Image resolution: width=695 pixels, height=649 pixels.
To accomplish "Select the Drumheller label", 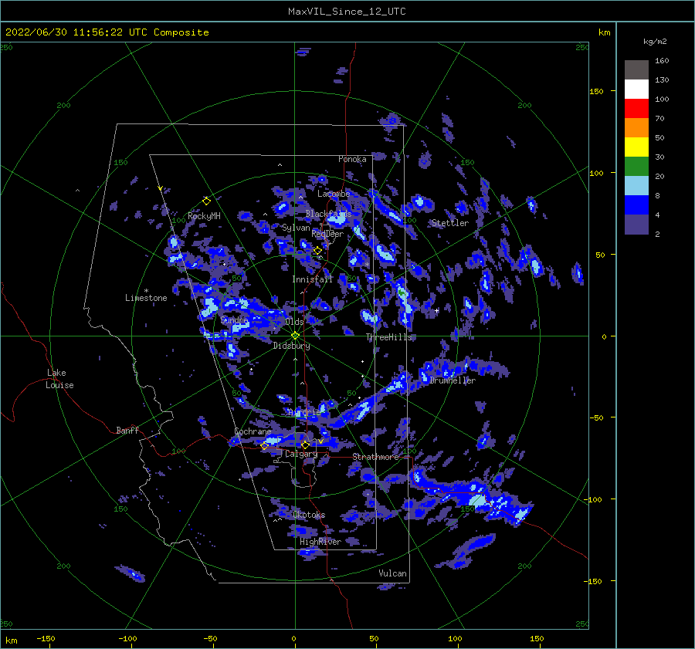I will [x=453, y=380].
